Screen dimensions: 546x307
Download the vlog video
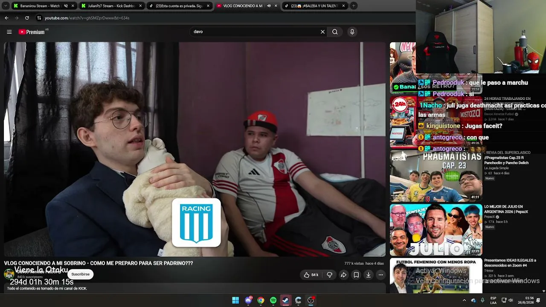pos(369,275)
